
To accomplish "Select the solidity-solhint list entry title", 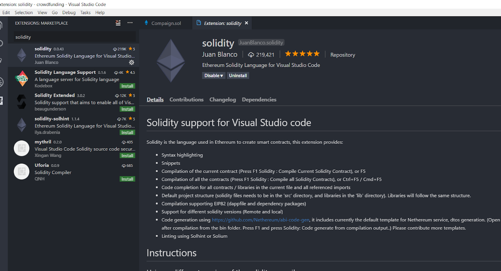I will (x=52, y=119).
